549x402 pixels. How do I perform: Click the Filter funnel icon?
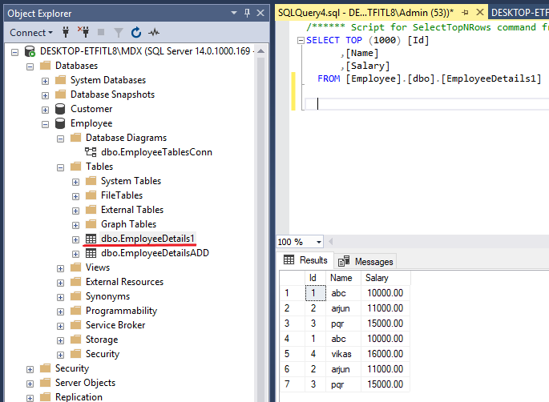[119, 33]
